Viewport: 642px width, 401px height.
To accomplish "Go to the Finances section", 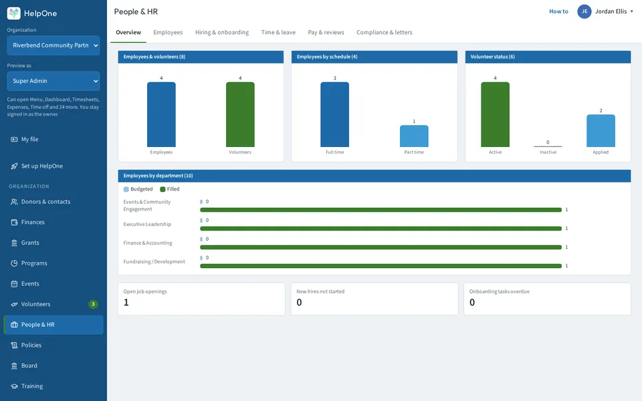I will point(53,222).
